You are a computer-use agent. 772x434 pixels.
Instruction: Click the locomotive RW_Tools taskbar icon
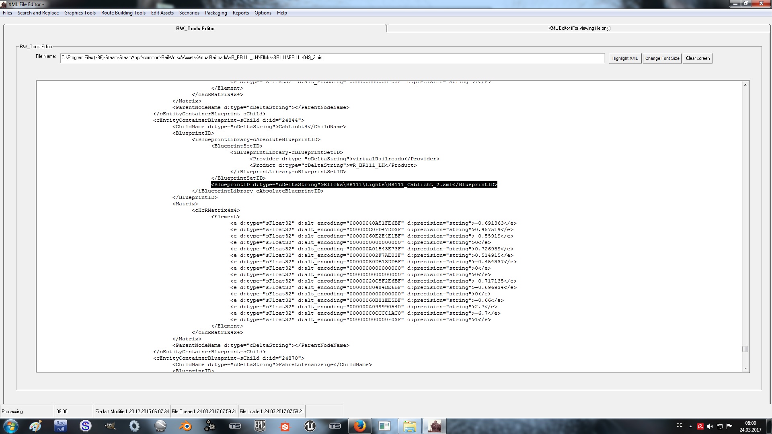click(x=434, y=426)
